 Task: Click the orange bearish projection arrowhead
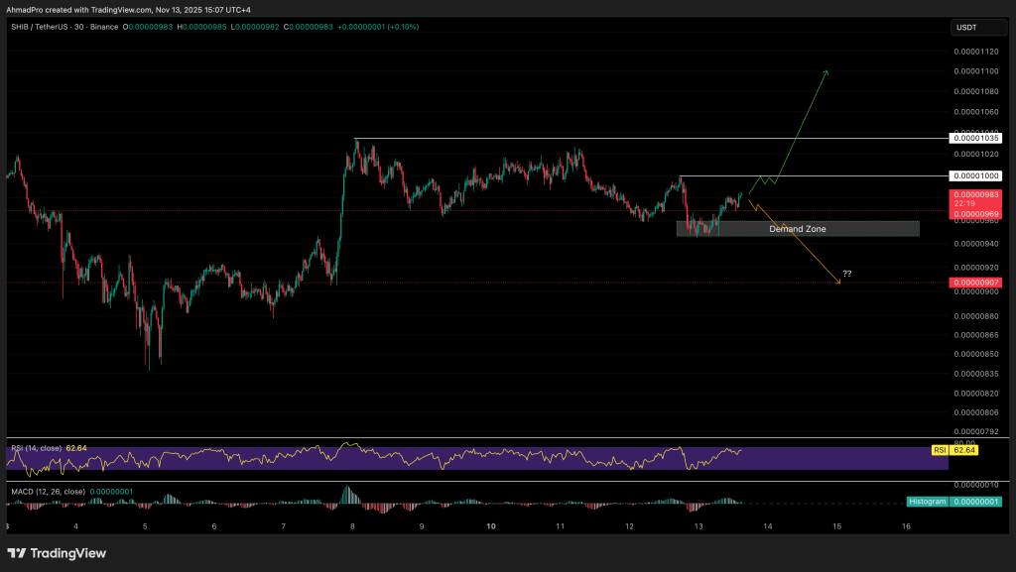click(x=838, y=283)
